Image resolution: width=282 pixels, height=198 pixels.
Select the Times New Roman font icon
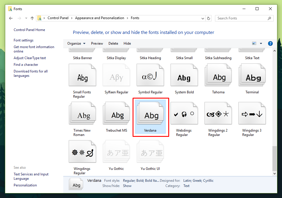tap(82, 113)
